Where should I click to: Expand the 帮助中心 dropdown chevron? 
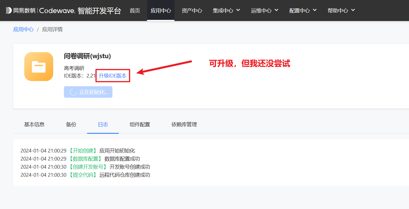click(353, 10)
